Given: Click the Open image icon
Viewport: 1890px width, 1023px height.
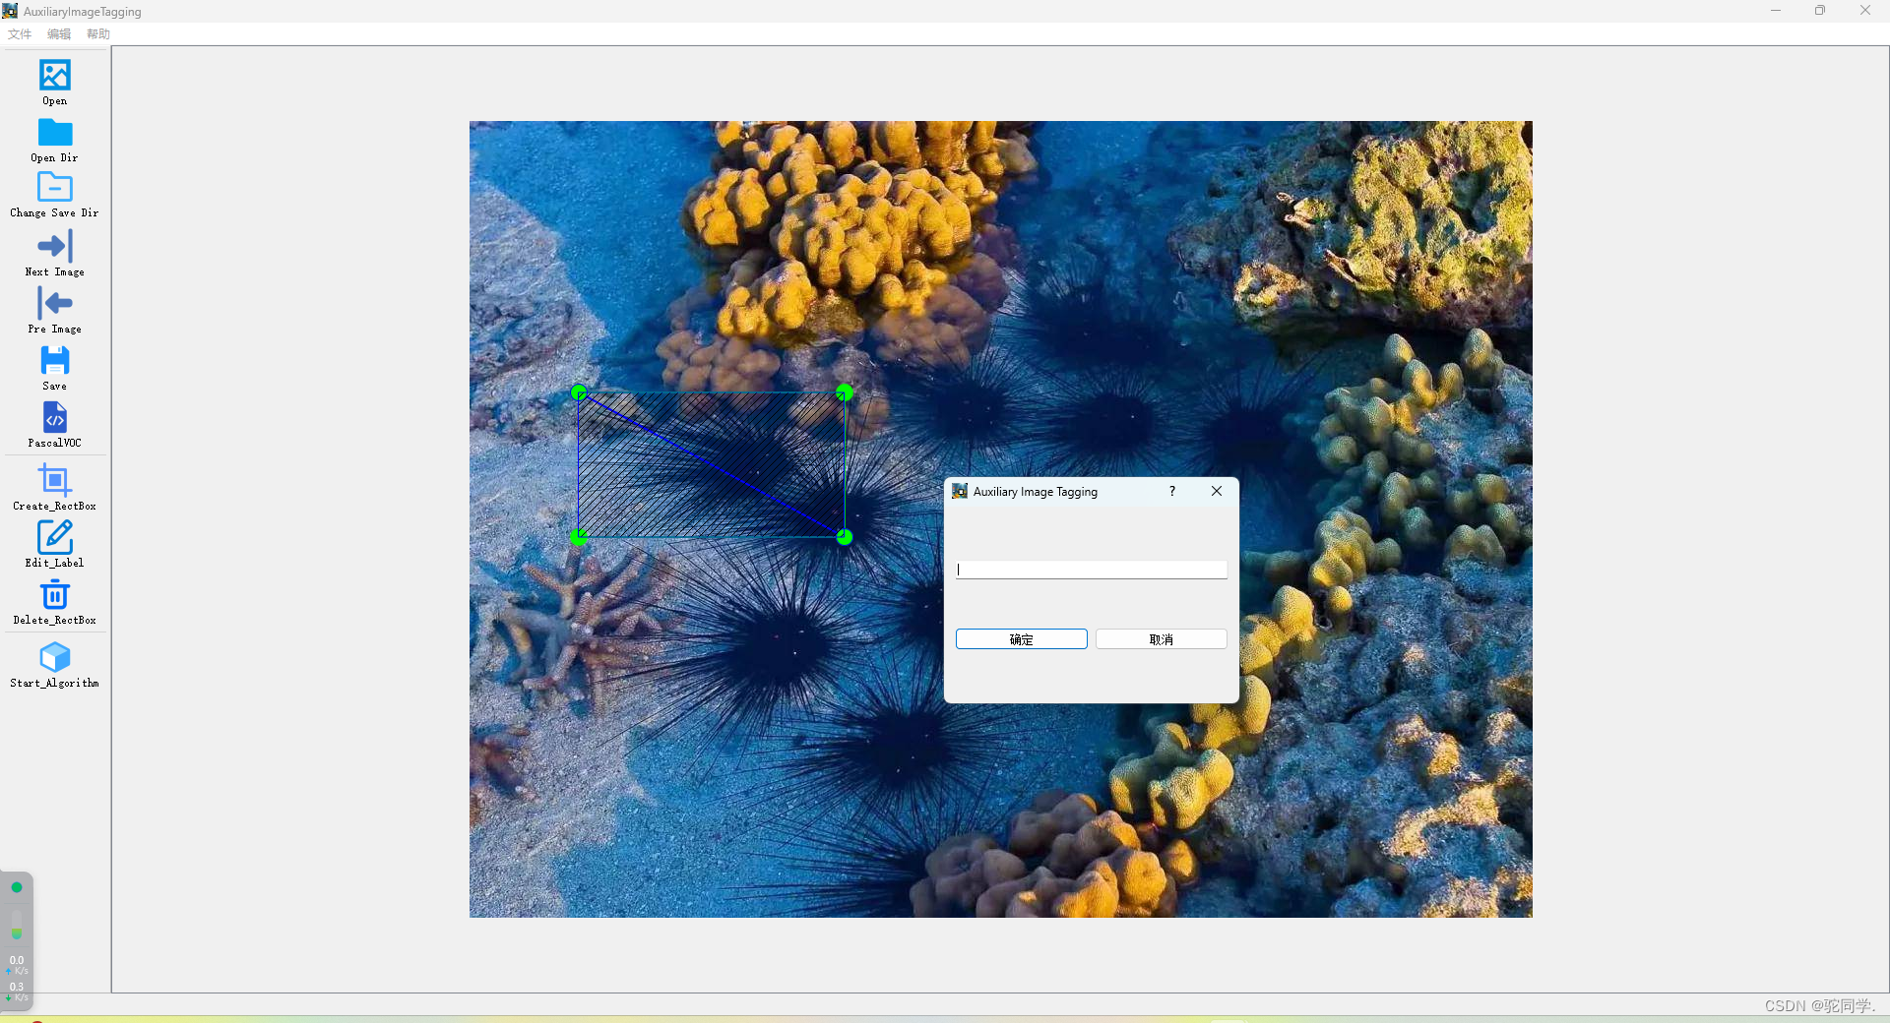Looking at the screenshot, I should [x=55, y=76].
